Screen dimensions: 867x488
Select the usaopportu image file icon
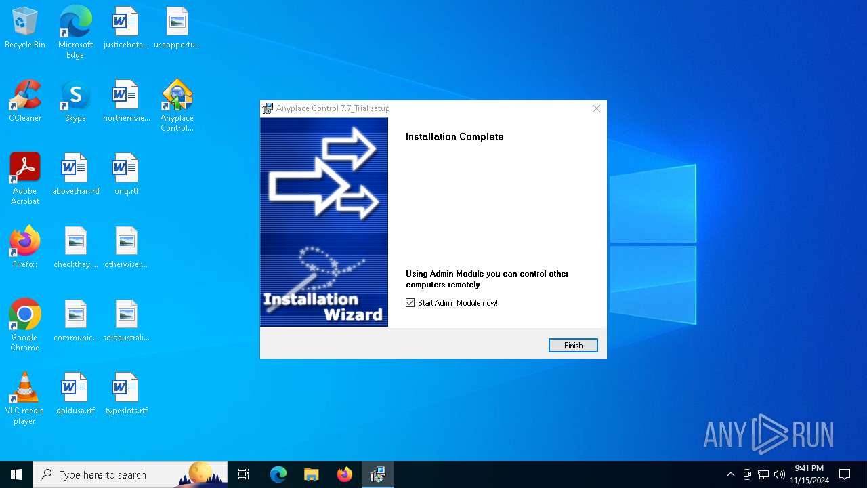[x=177, y=28]
